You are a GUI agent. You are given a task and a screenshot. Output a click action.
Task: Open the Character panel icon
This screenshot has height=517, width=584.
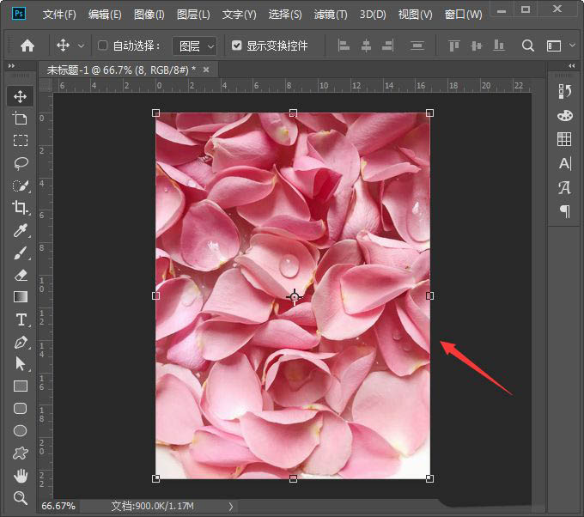click(564, 163)
